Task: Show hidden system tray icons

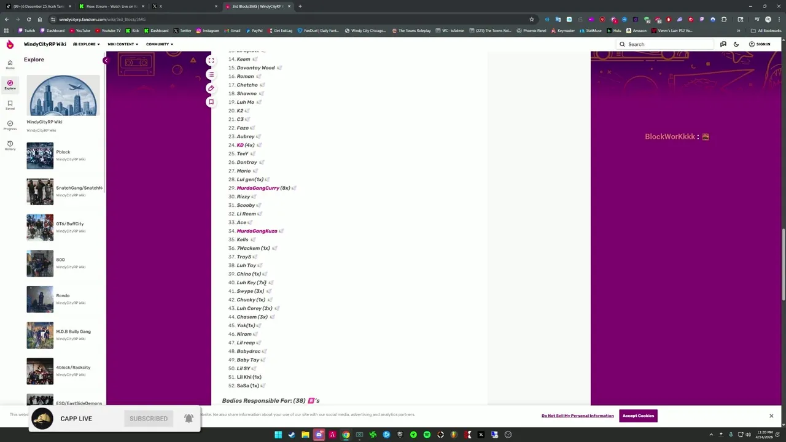Action: pos(712,435)
